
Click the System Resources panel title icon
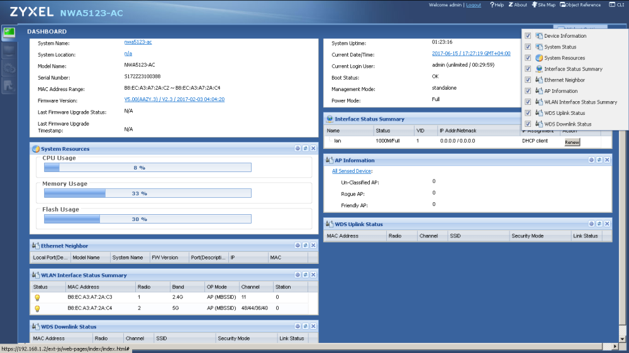(x=36, y=149)
